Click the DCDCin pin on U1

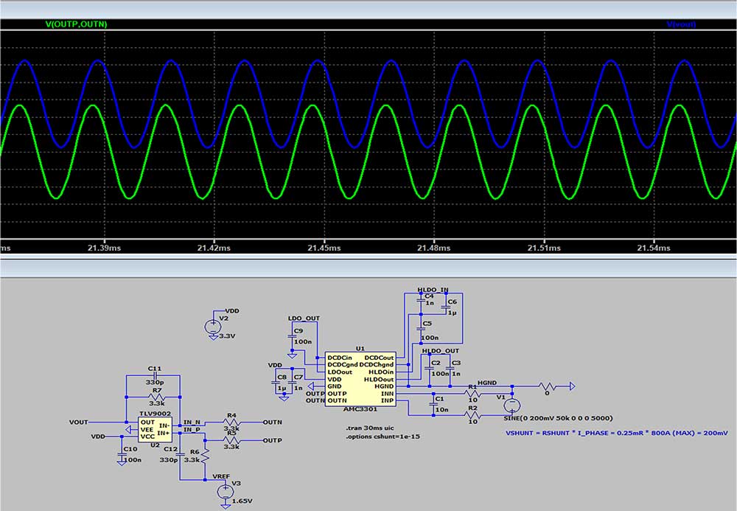pos(340,358)
